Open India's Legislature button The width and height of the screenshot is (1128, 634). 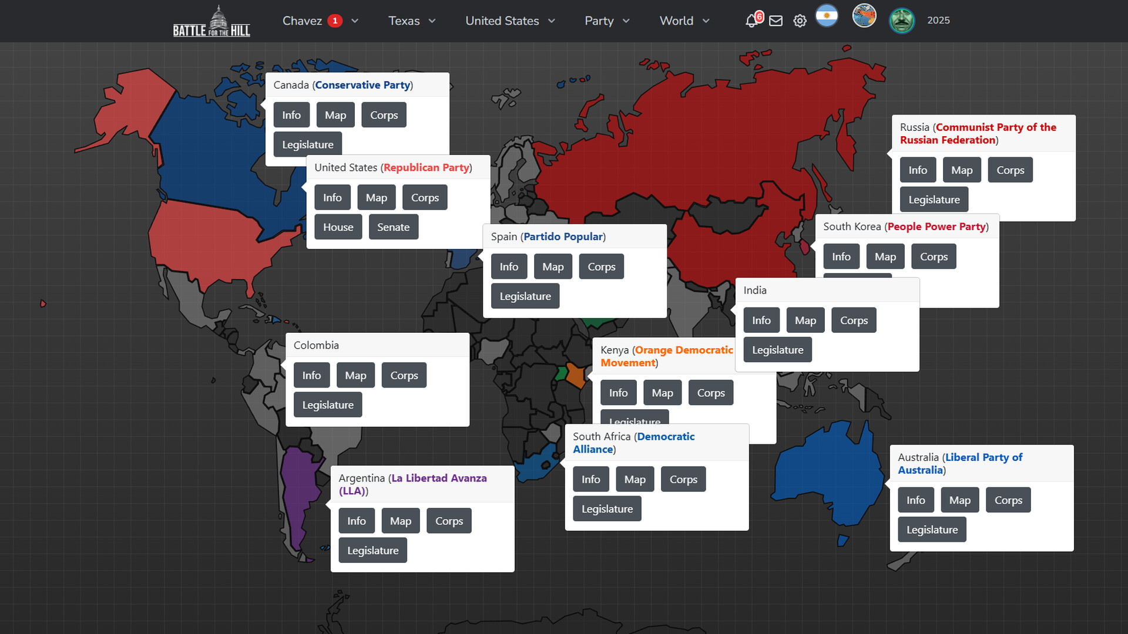click(x=778, y=350)
